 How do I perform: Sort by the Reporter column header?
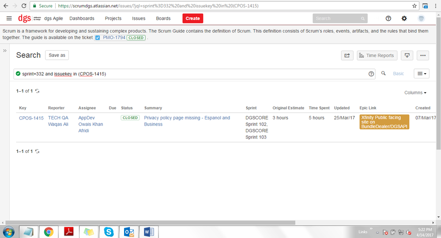56,108
